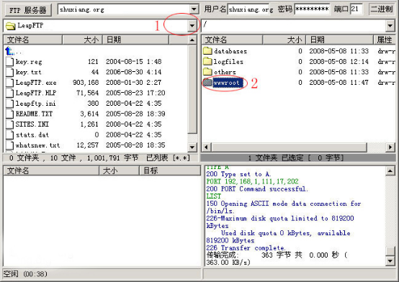This screenshot has height=282, width=399.
Task: Click the key.reg file icon
Action: click(9, 62)
